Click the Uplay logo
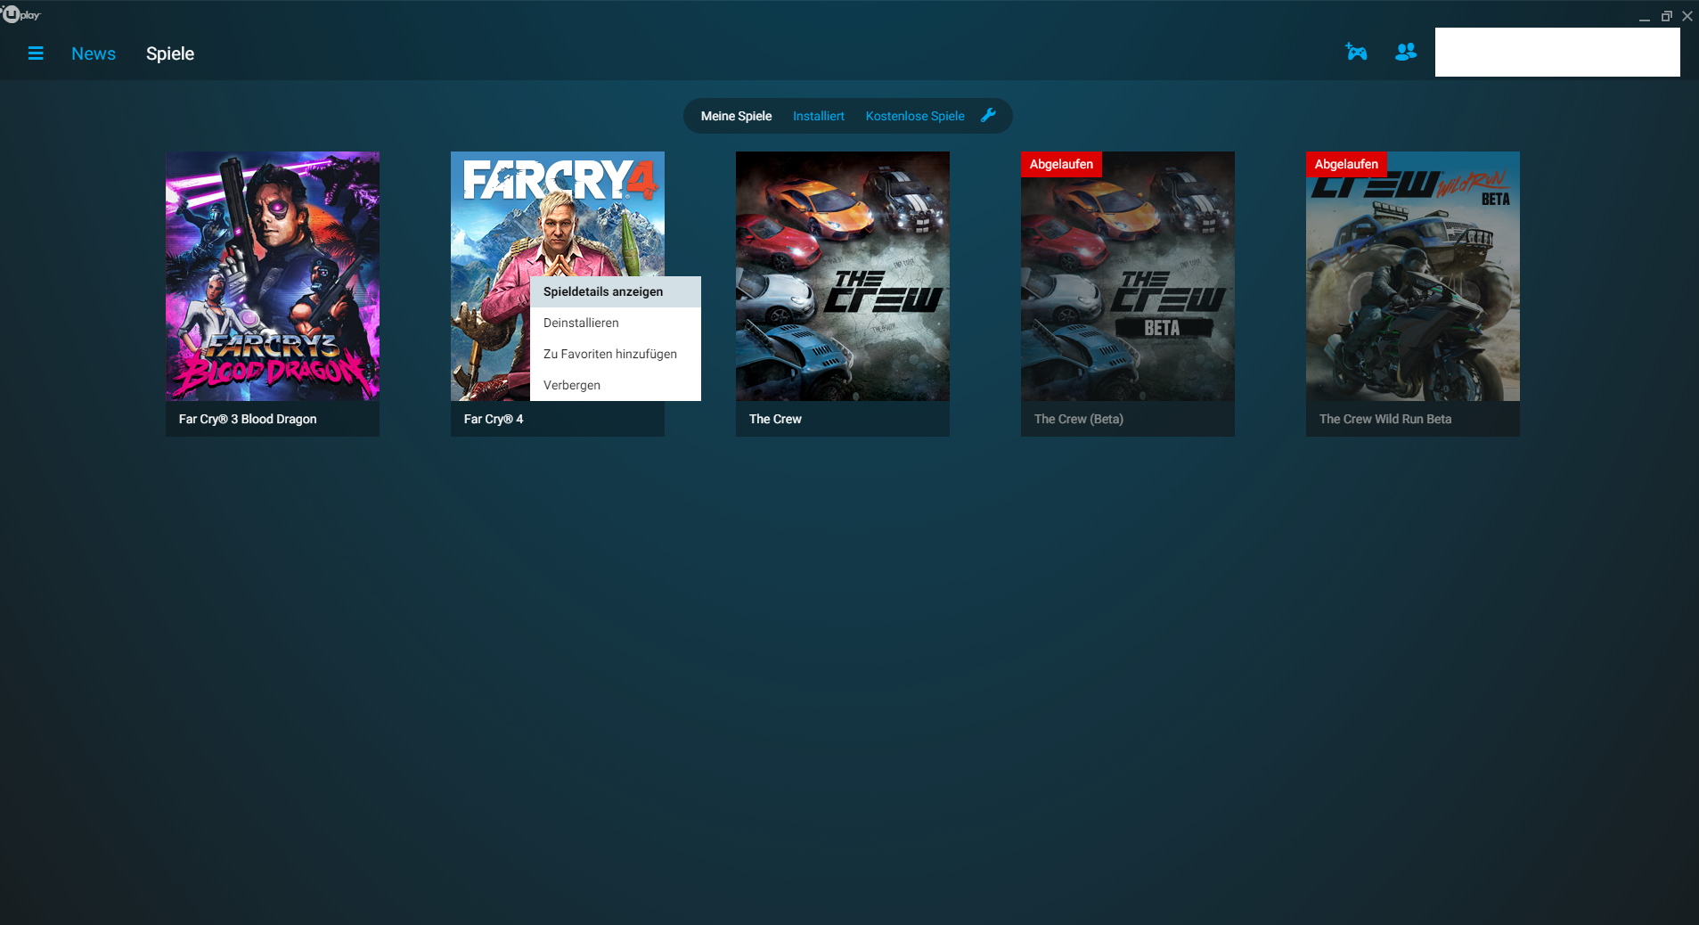The width and height of the screenshot is (1699, 925). pyautogui.click(x=21, y=14)
